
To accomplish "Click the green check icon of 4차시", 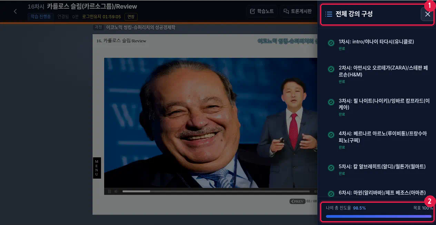I will tap(331, 135).
